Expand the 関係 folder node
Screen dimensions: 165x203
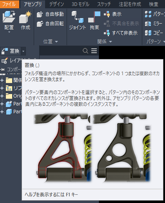coord(2,80)
